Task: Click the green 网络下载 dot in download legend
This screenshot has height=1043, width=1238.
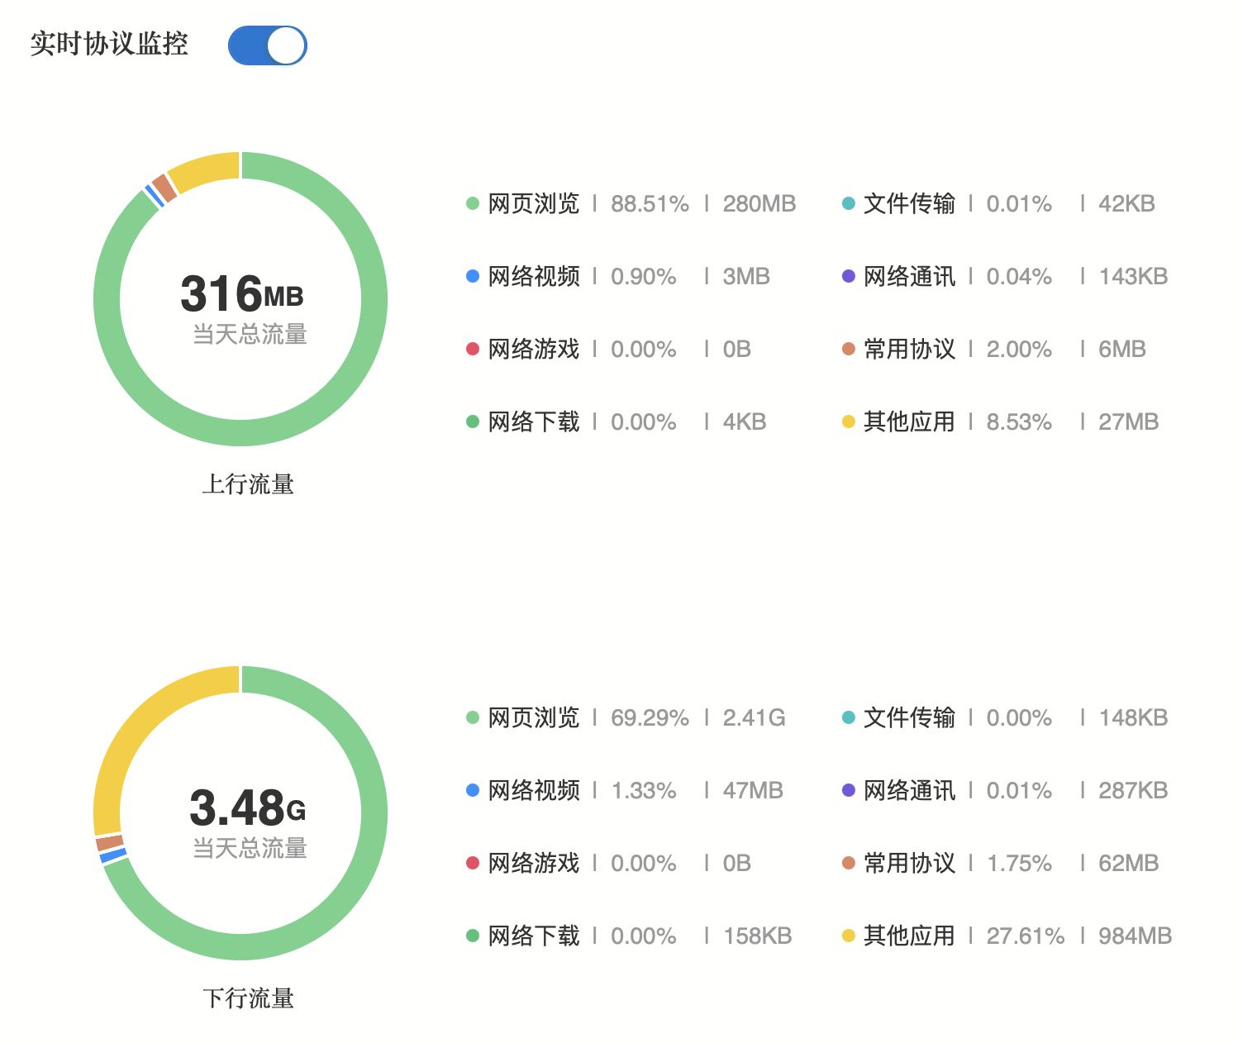Action: coord(473,936)
